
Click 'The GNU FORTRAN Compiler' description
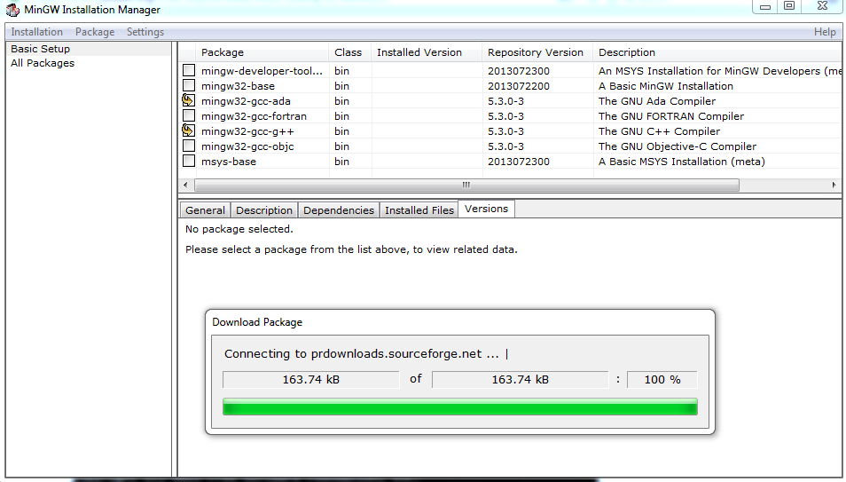coord(670,116)
